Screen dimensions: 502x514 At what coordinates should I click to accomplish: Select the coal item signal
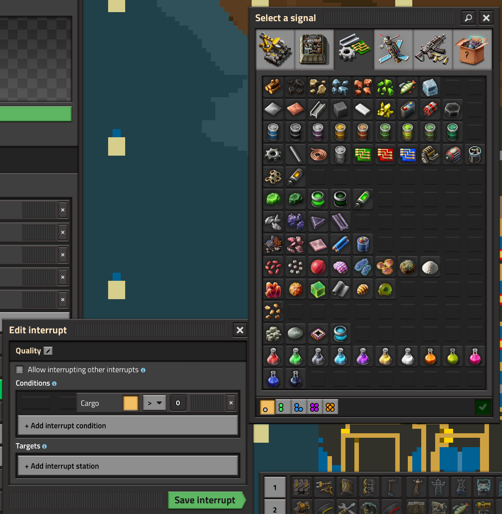click(296, 87)
